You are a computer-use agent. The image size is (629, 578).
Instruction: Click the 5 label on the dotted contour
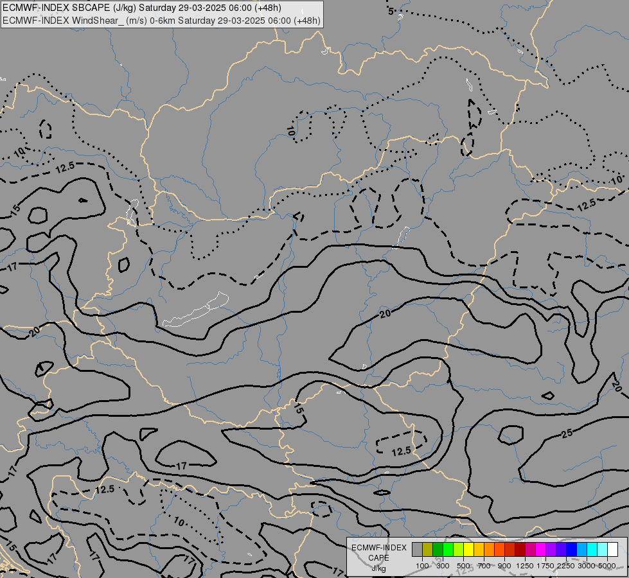(391, 11)
